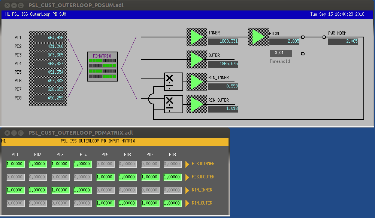Select PD2 value 431.206
Screen dimensions: 375x218
49,46
